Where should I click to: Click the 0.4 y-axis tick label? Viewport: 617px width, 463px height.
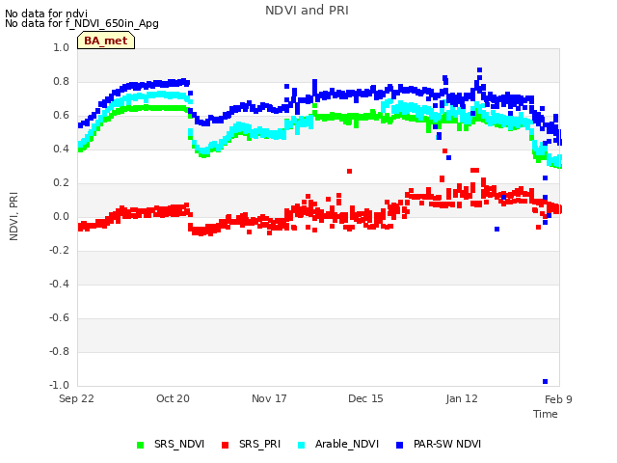[x=61, y=149]
